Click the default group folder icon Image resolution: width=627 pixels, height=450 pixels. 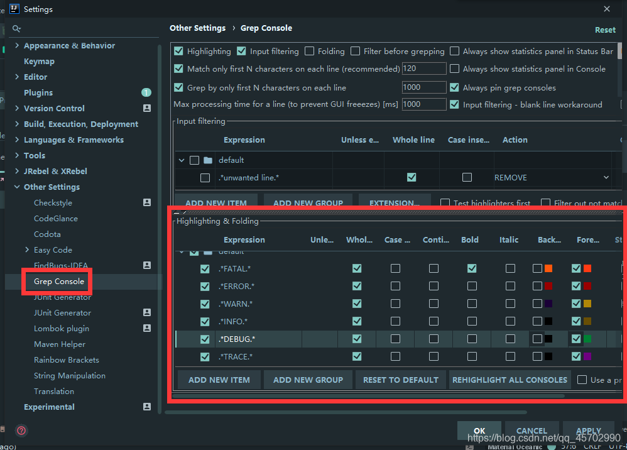(x=208, y=160)
